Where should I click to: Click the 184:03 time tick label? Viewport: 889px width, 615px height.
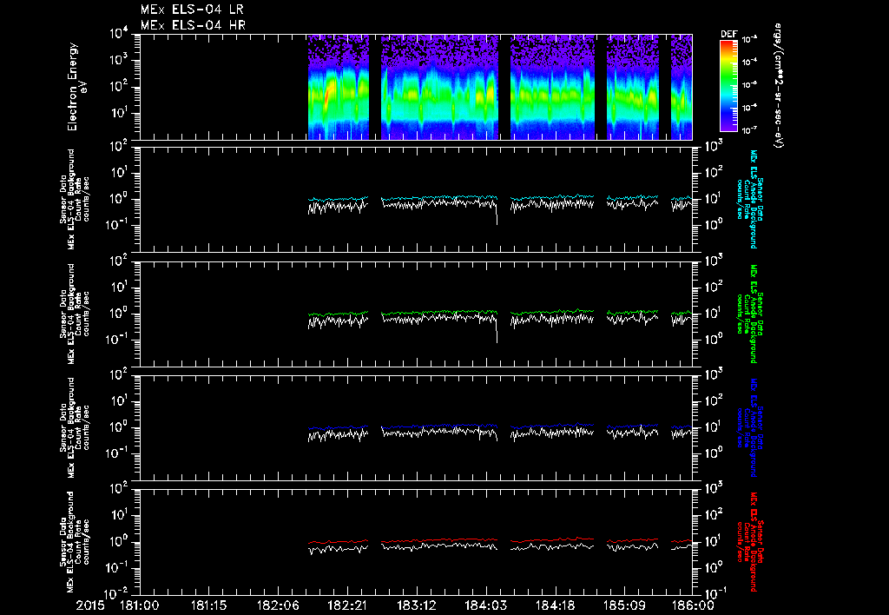coord(486,605)
